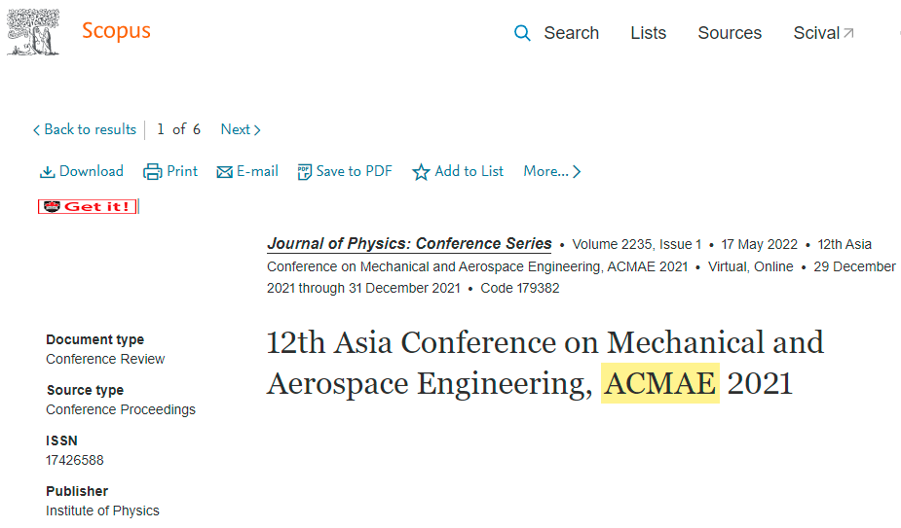Viewport: 901px width, 528px height.
Task: Click the Print text link
Action: [182, 171]
